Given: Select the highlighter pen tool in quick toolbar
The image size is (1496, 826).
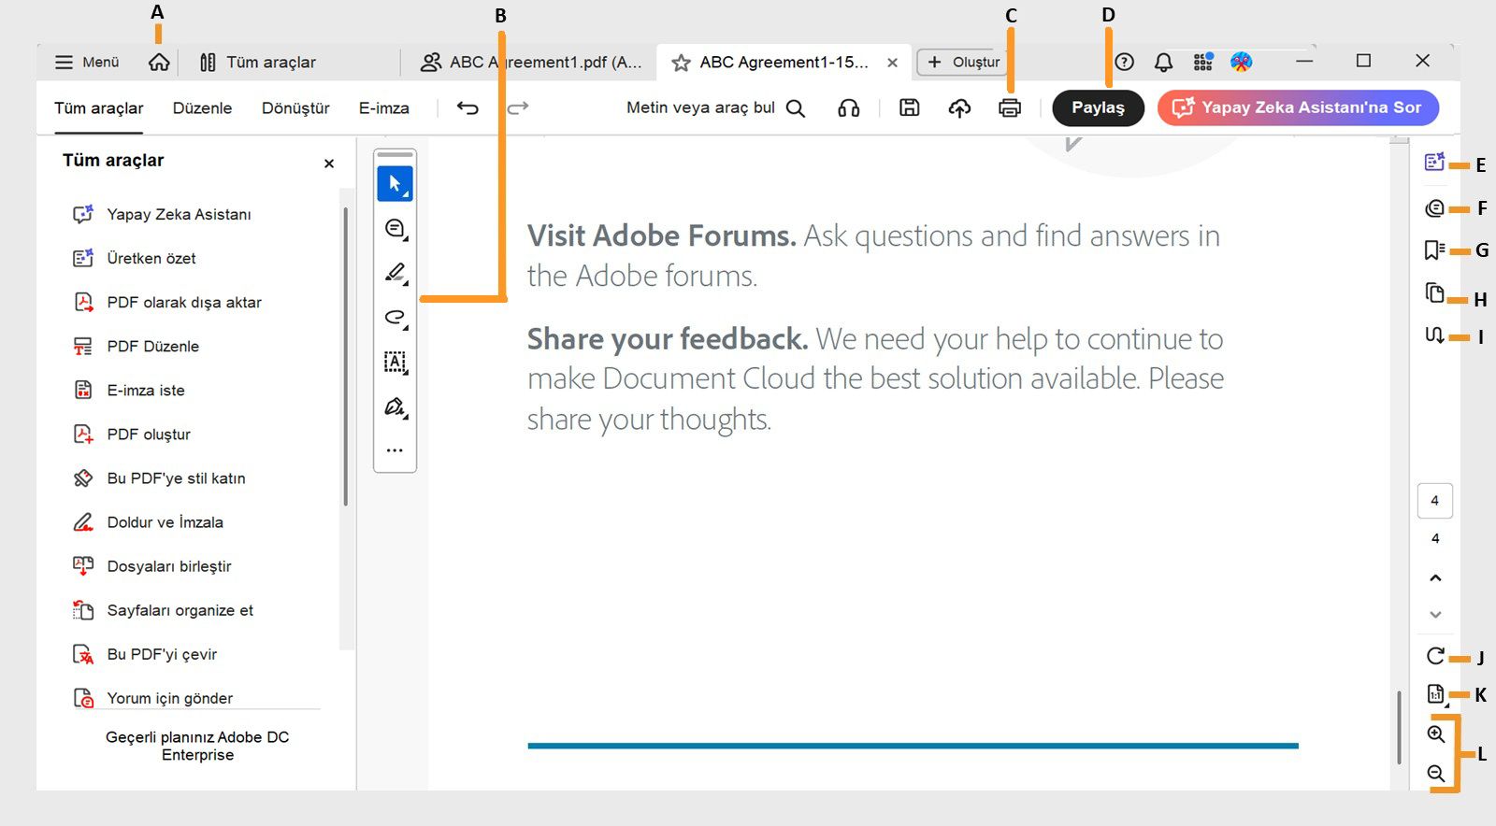Looking at the screenshot, I should (x=395, y=273).
